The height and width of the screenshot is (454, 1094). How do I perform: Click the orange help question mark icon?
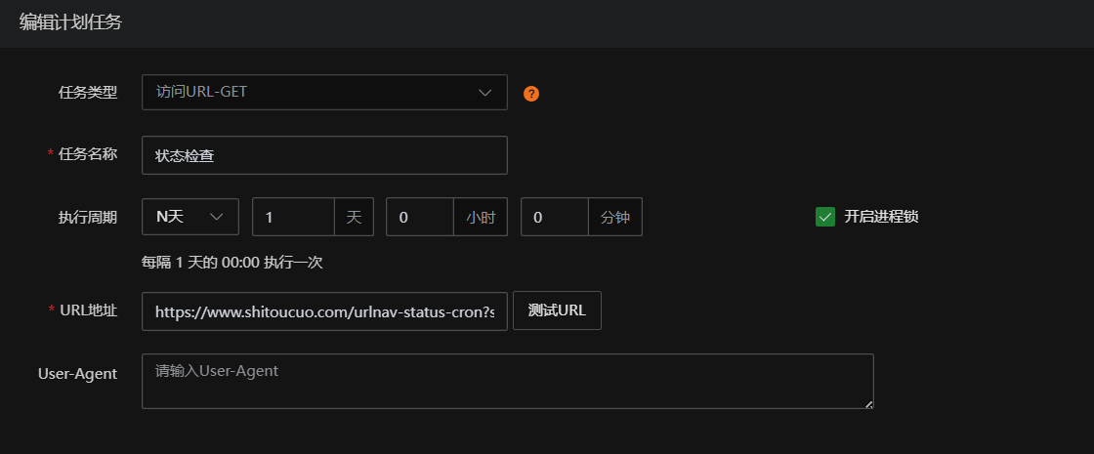coord(531,94)
